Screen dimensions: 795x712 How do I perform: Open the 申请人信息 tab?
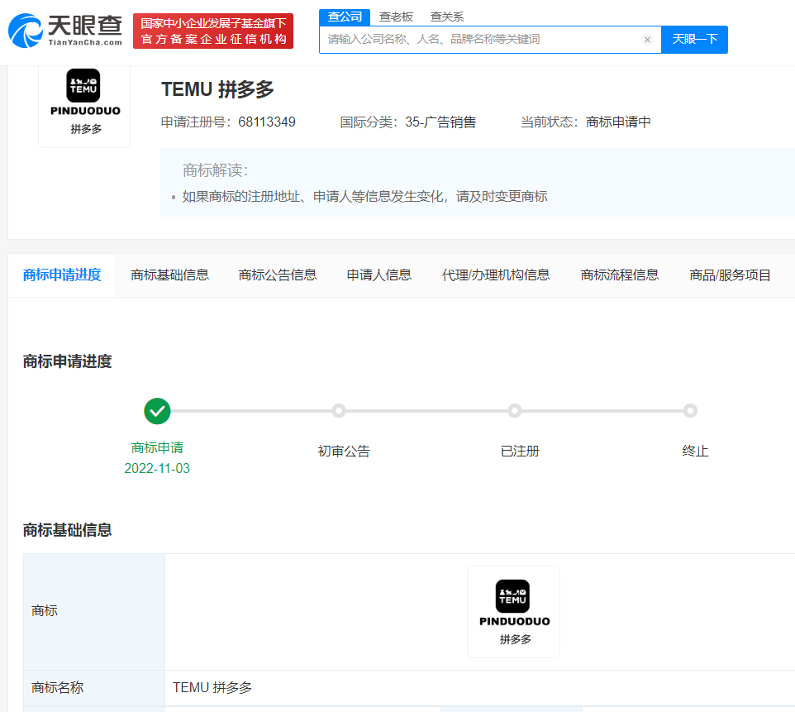[x=378, y=275]
